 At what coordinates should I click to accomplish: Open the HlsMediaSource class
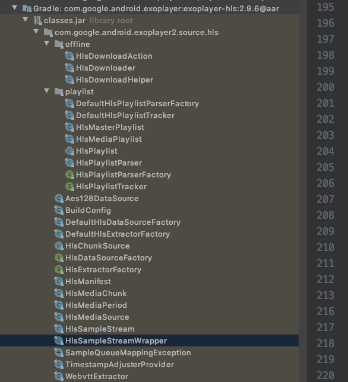click(x=97, y=317)
